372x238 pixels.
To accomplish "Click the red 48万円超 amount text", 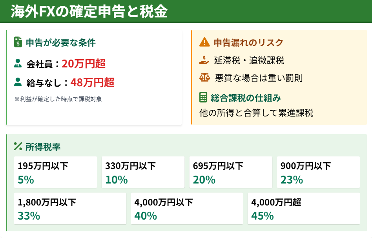I will pyautogui.click(x=93, y=82).
